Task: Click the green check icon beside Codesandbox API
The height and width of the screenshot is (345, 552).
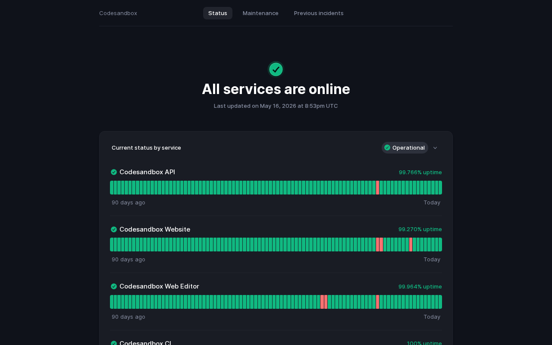Action: click(114, 172)
